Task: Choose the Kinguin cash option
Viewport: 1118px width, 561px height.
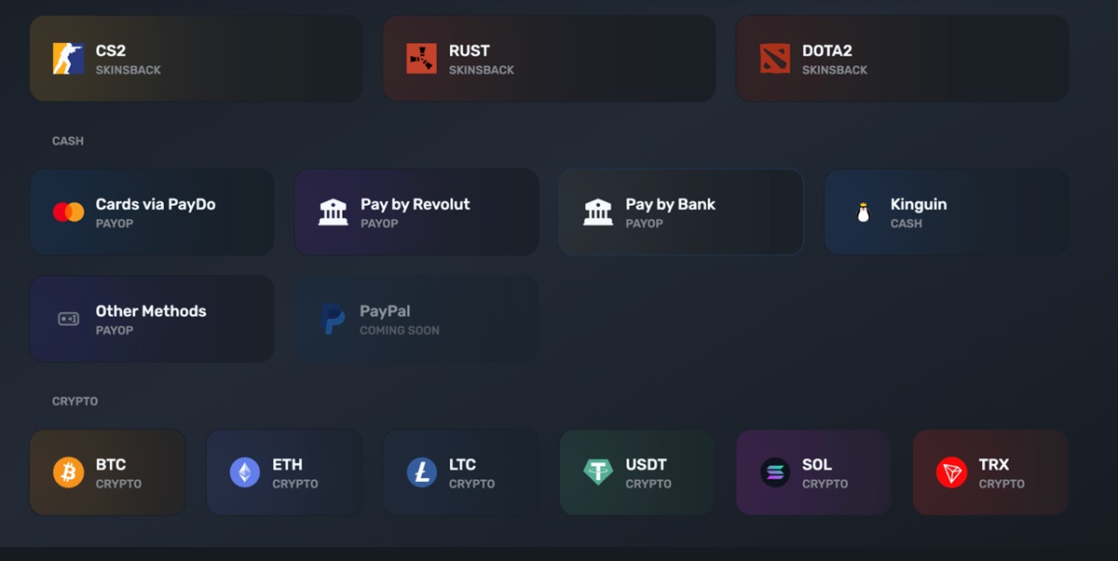Action: 947,212
